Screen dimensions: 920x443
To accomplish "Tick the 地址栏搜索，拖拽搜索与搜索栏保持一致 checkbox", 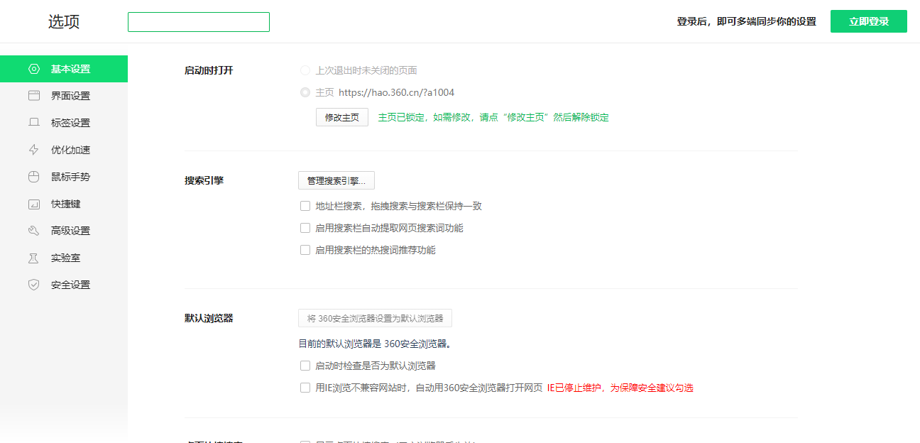I will coord(305,206).
